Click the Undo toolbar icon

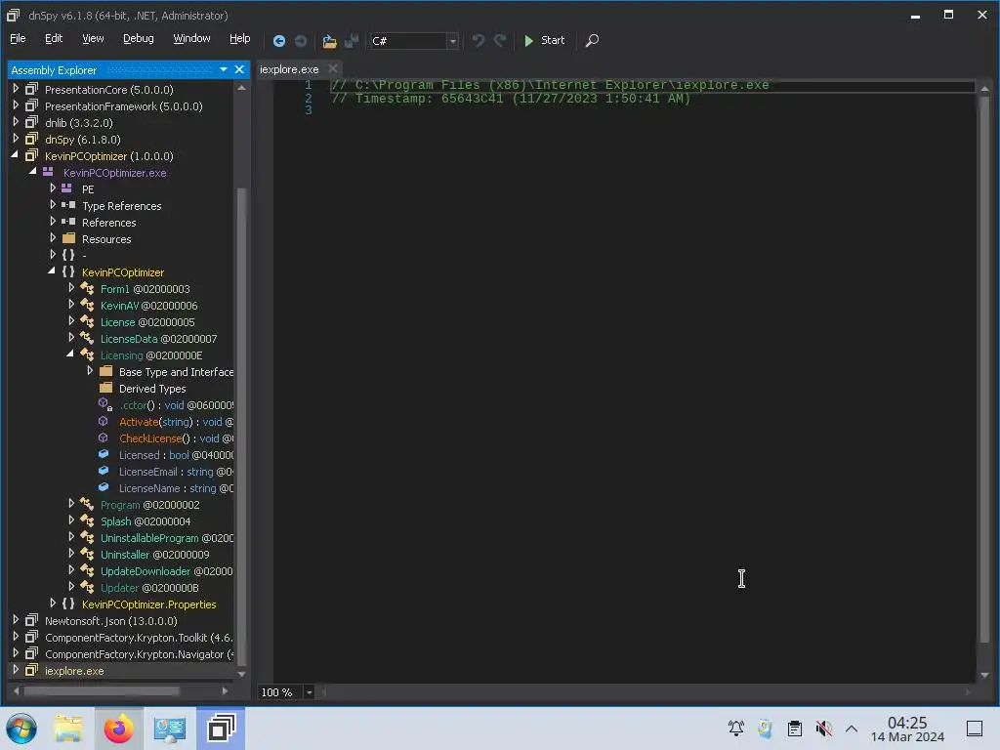(x=479, y=41)
